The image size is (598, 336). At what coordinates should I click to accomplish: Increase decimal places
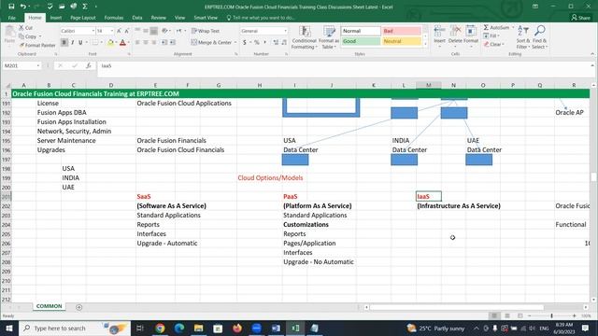click(x=276, y=42)
